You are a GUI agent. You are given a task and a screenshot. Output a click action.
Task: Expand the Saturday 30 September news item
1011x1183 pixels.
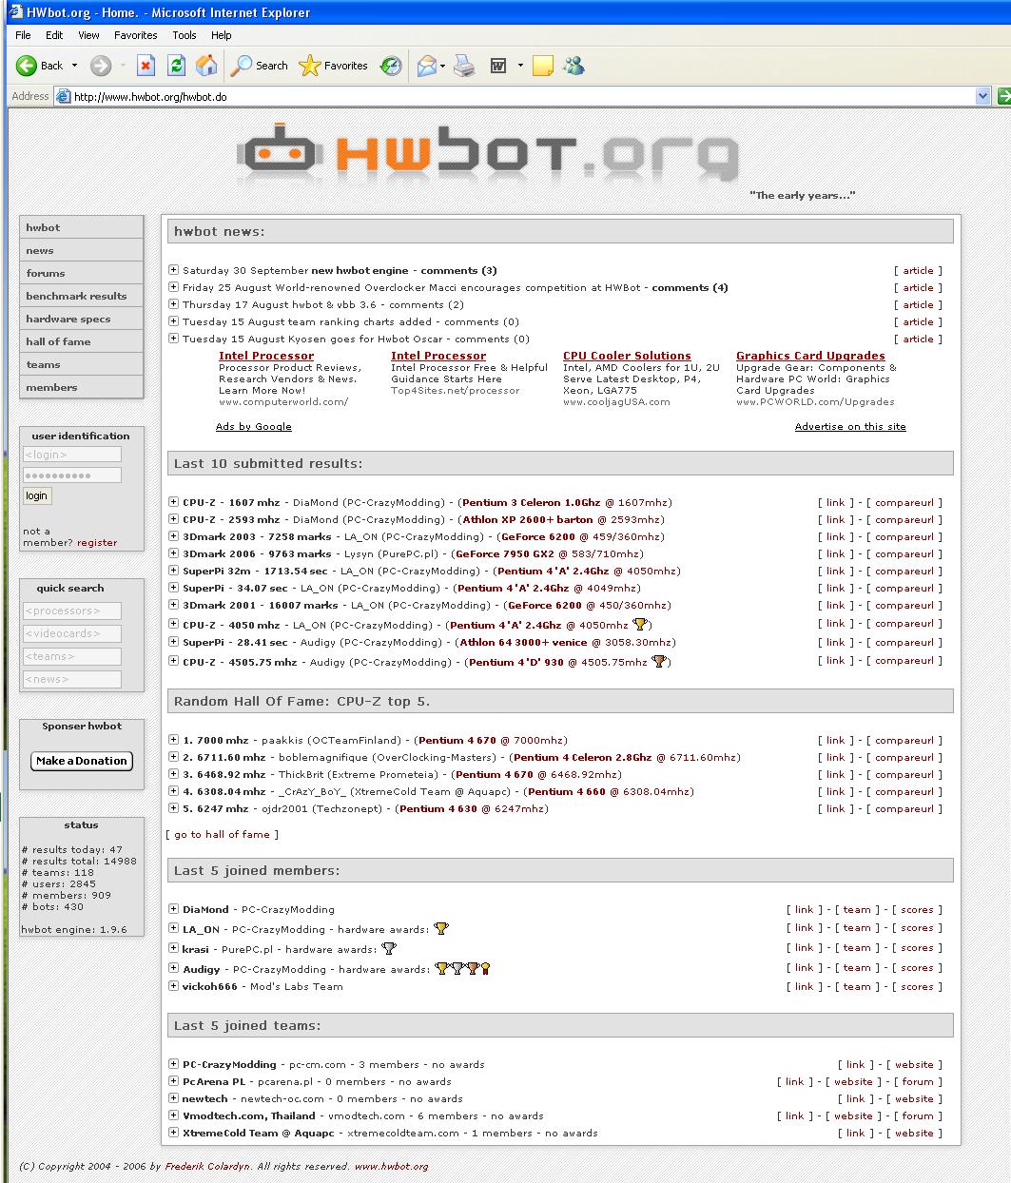173,270
